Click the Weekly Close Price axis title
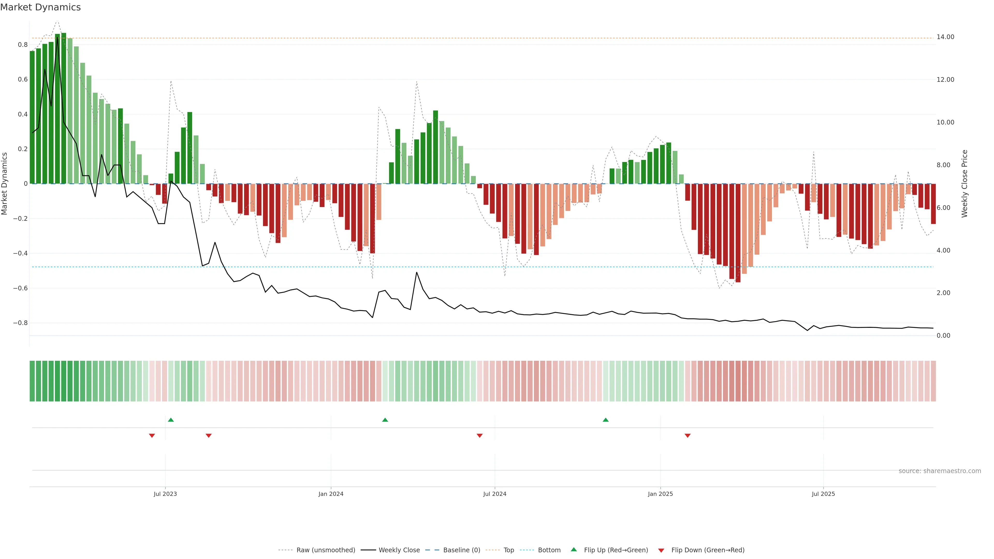Screen dimensions: 994x559 964,184
